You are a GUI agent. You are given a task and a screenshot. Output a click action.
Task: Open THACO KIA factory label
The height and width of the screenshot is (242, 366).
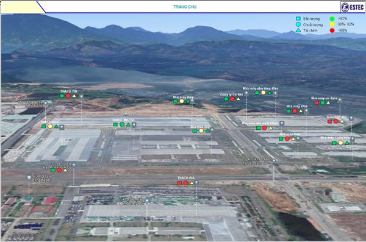tap(186, 178)
